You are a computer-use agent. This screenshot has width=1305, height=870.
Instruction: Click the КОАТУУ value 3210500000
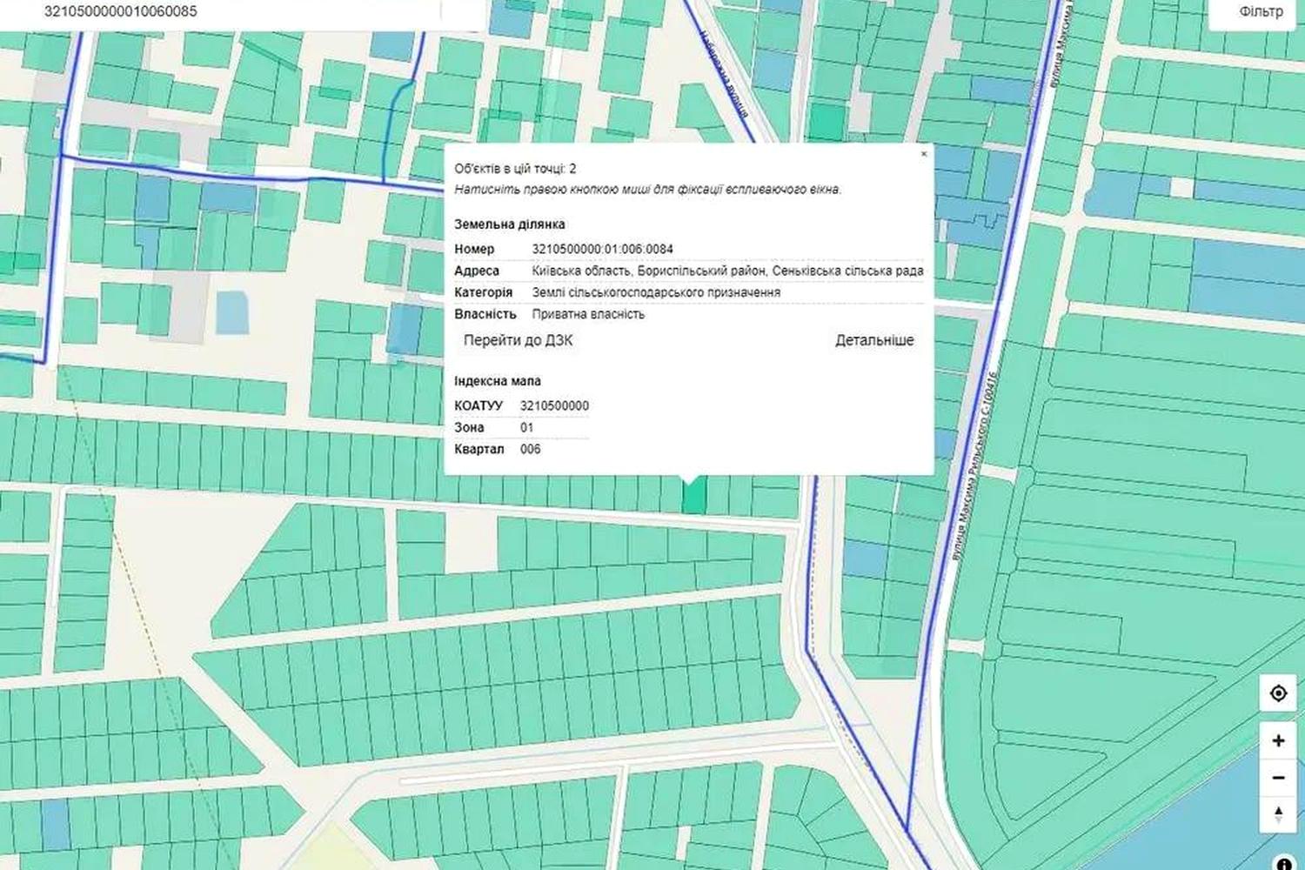pyautogui.click(x=554, y=405)
